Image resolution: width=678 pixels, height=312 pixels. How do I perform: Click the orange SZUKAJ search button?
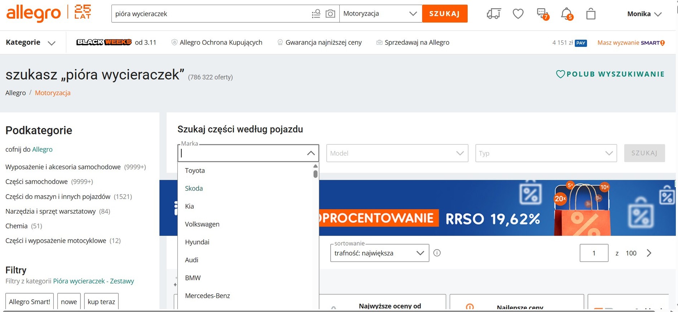coord(445,14)
